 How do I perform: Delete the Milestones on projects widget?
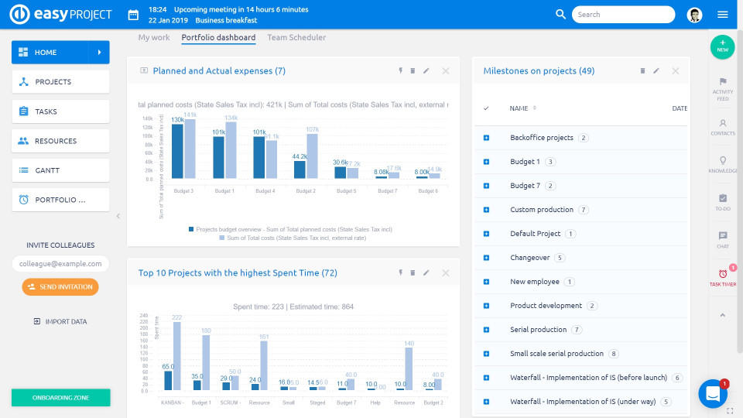(x=642, y=70)
